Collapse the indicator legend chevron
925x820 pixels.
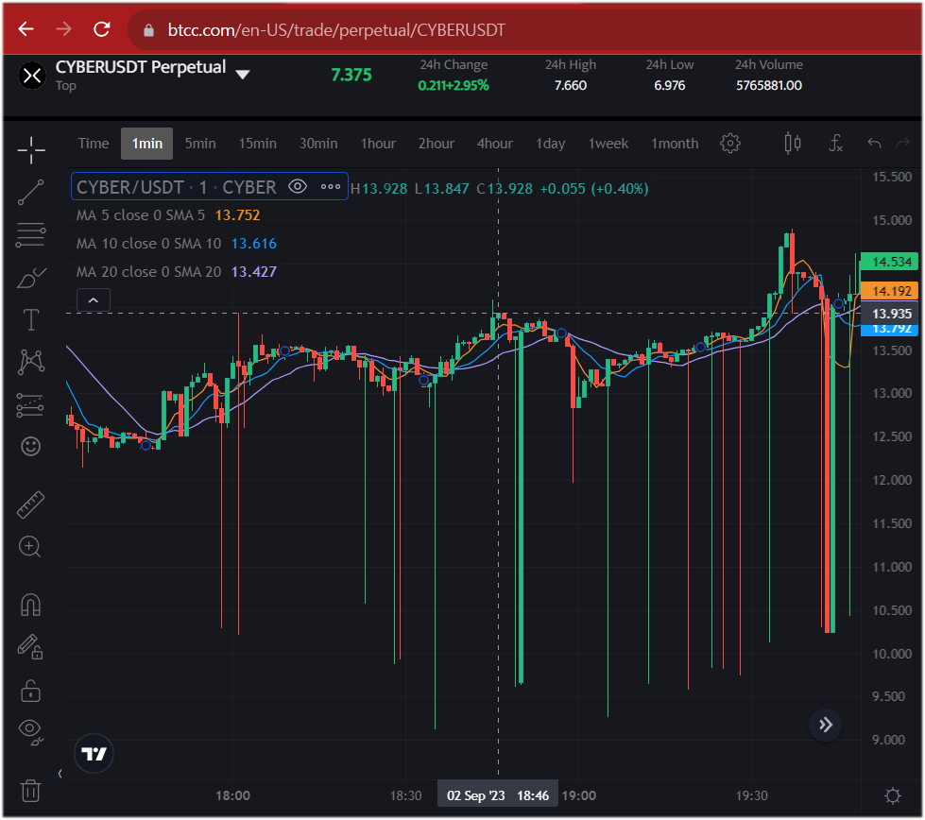[94, 300]
